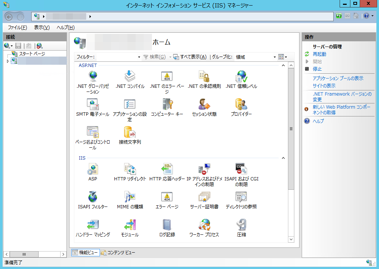Image resolution: width=379 pixels, height=269 pixels.
Task: Open the ディレクトリの参照 icon
Action: [241, 197]
